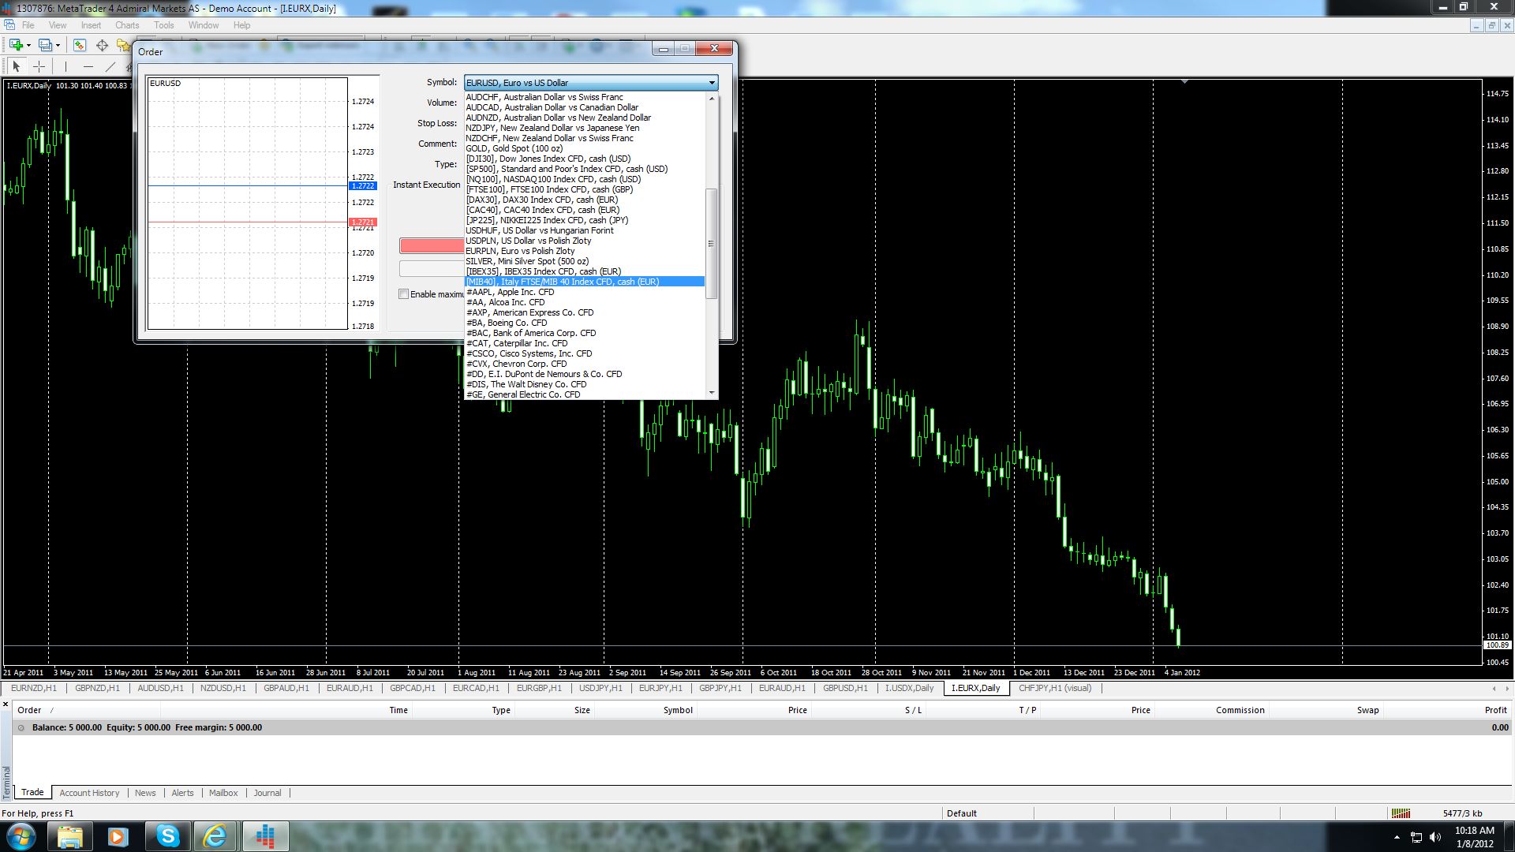Screen dimensions: 1515x852
Task: Switch to Account History tab
Action: [x=89, y=793]
